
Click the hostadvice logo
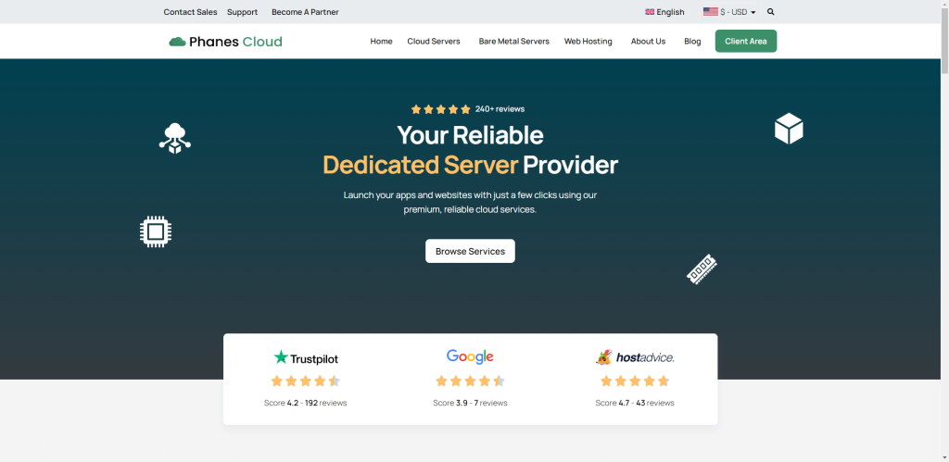634,357
